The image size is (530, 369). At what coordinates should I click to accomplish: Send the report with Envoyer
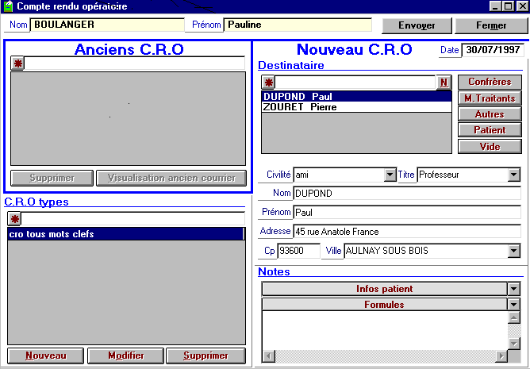pos(417,25)
